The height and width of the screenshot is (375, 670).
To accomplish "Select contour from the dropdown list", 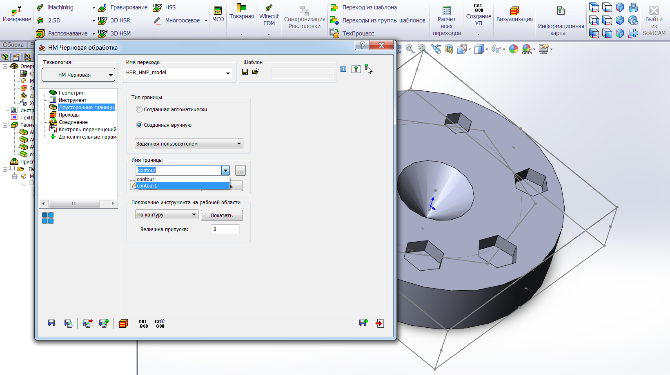I will (183, 179).
